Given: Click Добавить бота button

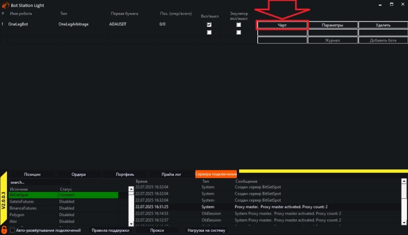Looking at the screenshot, I should pyautogui.click(x=383, y=40).
